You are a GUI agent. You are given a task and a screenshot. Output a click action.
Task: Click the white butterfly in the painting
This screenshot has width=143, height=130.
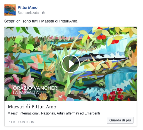60,96
